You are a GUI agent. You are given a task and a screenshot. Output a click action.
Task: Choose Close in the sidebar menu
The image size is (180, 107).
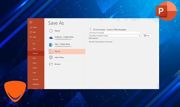35,73
